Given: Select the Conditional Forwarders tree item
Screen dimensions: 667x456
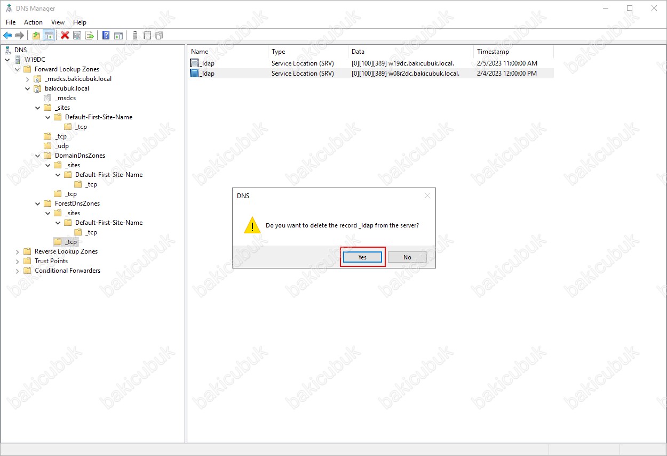Looking at the screenshot, I should pyautogui.click(x=67, y=271).
